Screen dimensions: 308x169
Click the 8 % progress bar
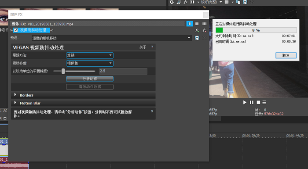pyautogui.click(x=256, y=30)
